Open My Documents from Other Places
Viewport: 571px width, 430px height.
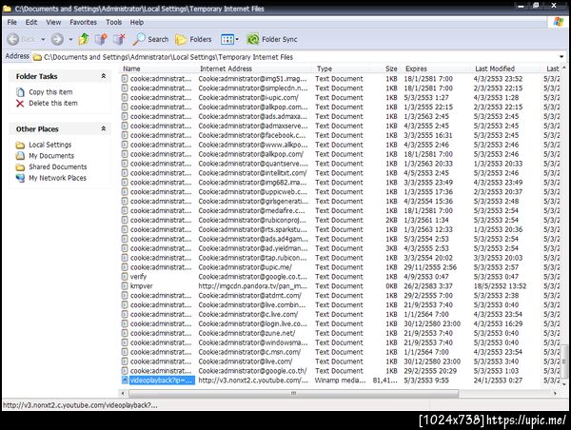tap(51, 156)
